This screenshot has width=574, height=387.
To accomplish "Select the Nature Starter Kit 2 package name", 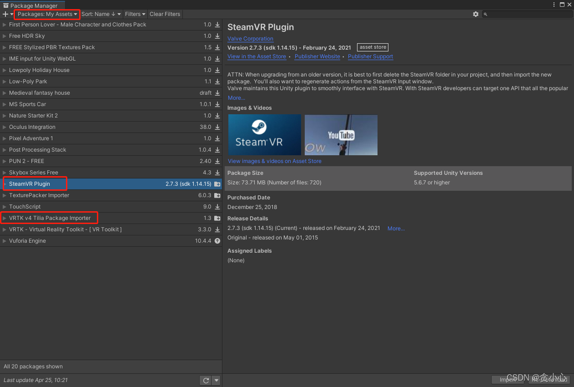I will [34, 116].
